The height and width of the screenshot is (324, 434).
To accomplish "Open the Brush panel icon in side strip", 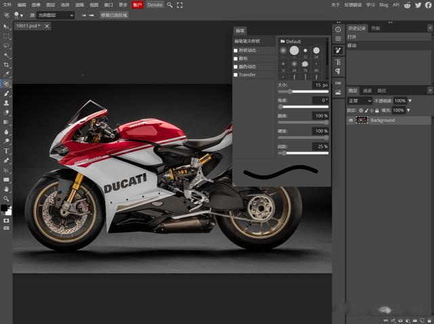I will [x=338, y=50].
